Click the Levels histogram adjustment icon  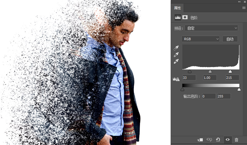178,17
